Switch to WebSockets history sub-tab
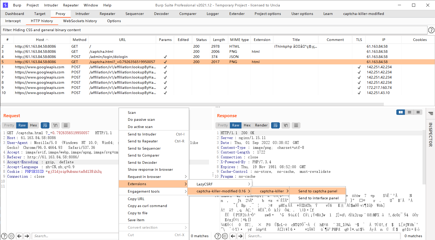Screen dimensions: 435x240 point(80,21)
